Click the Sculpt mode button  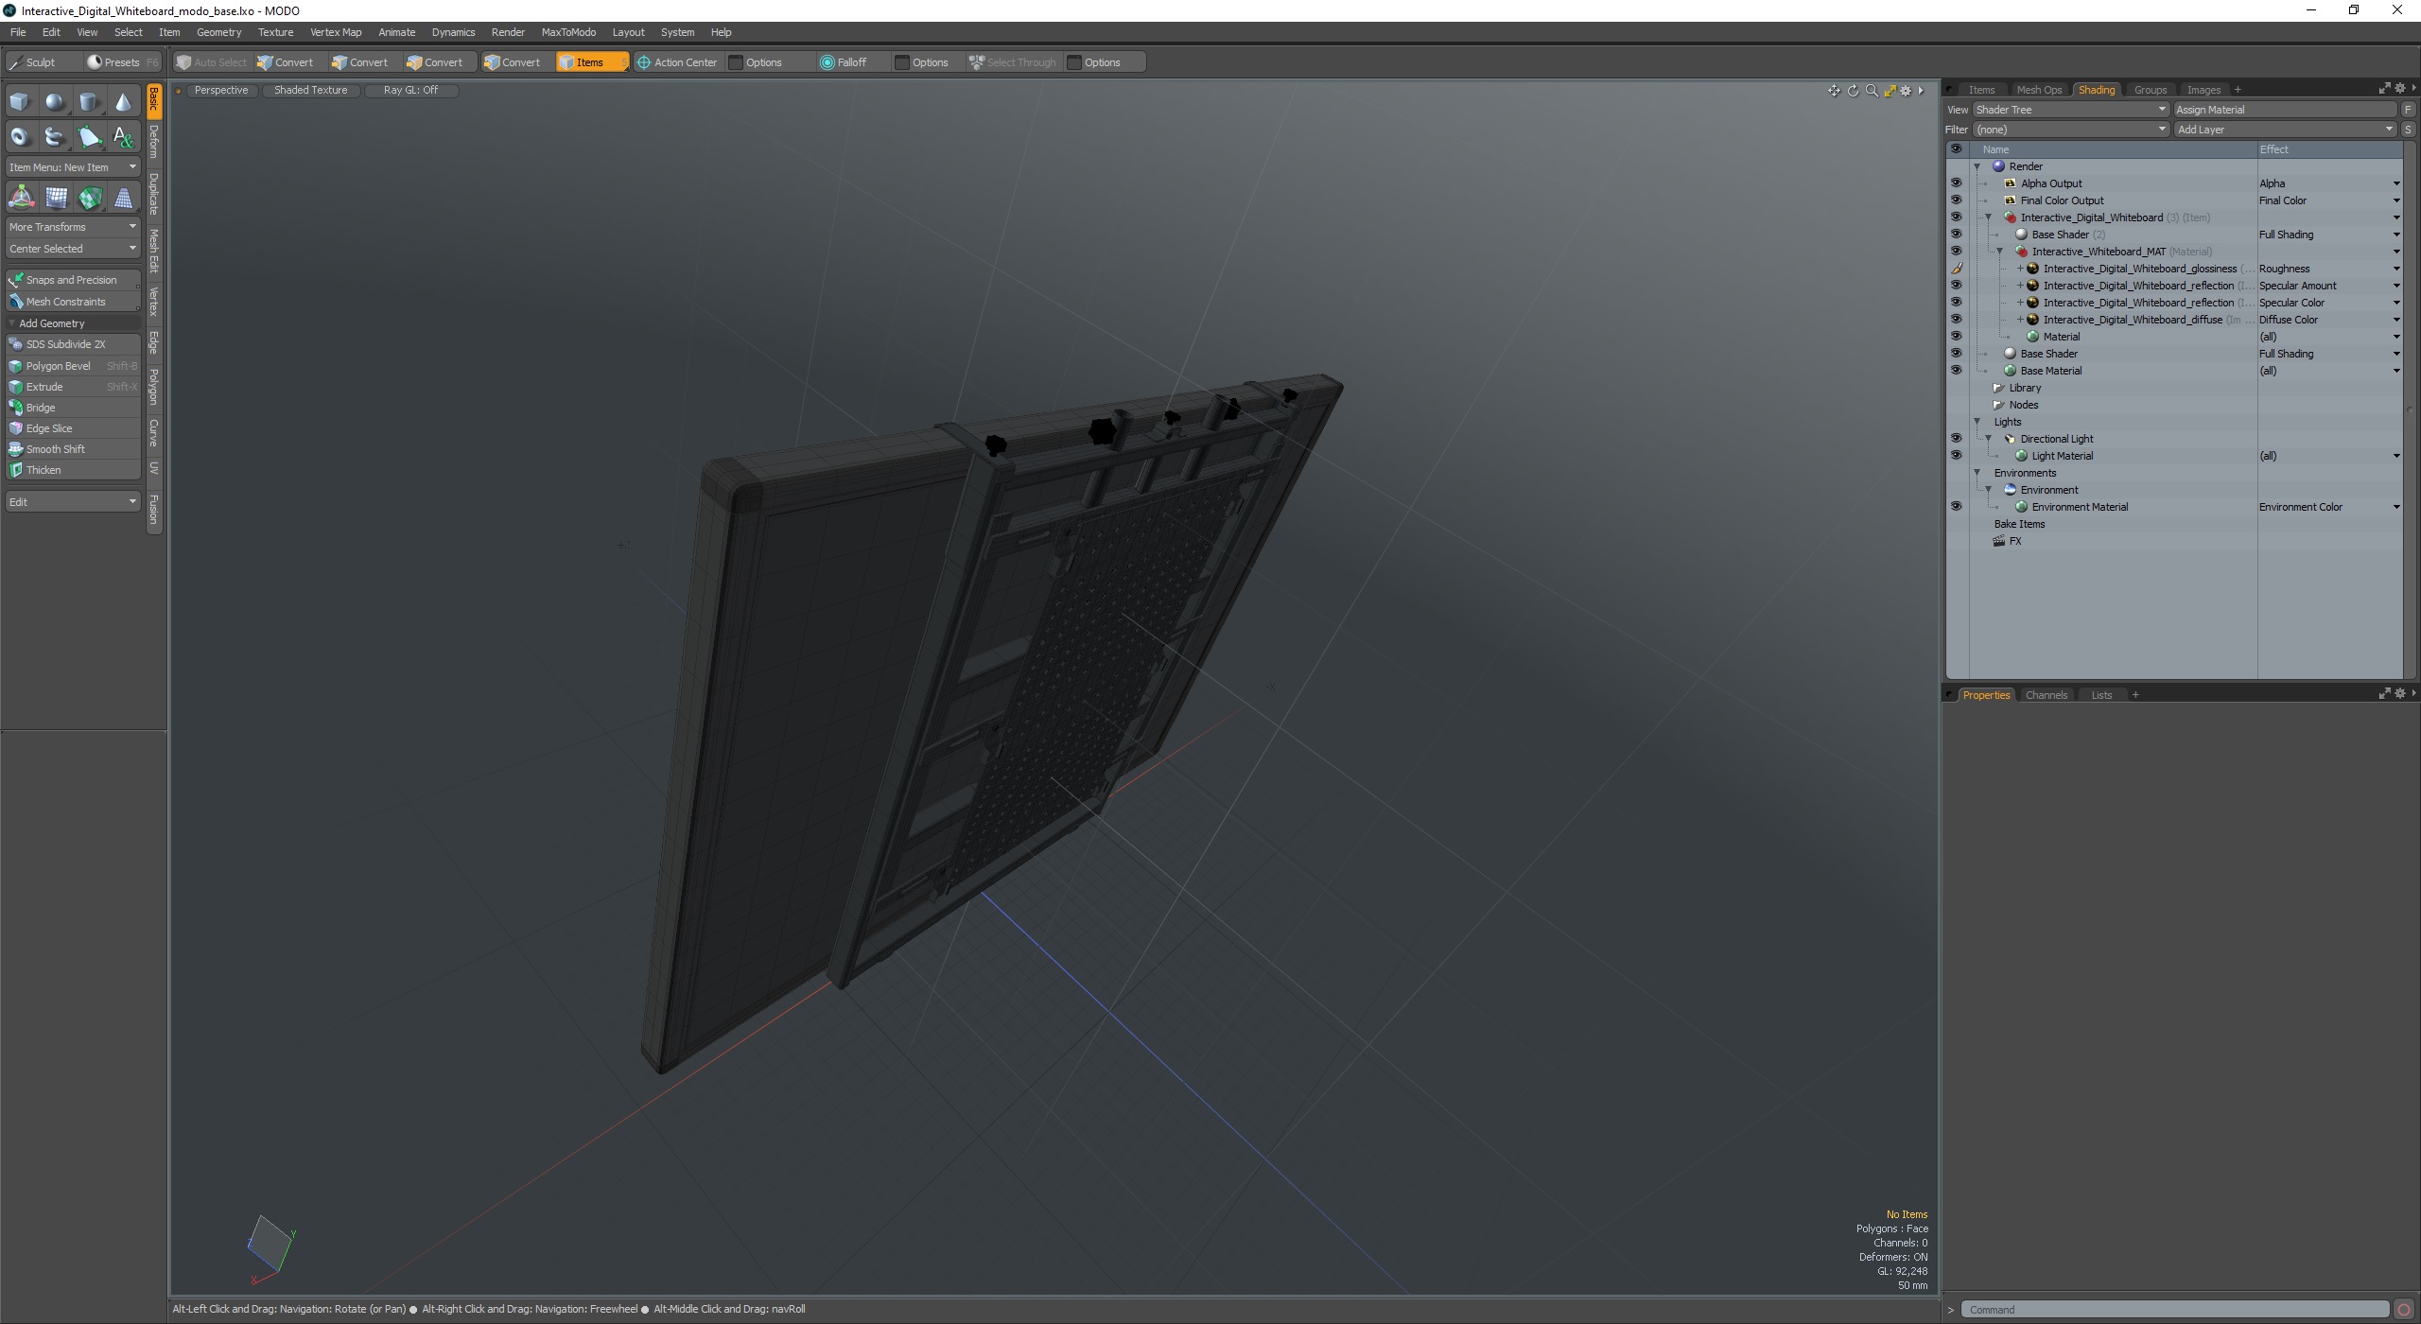pos(41,62)
